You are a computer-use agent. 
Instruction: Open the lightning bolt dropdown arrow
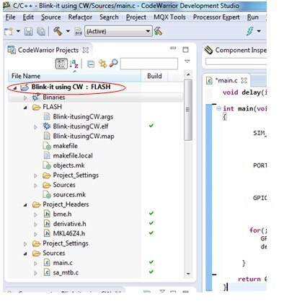[259, 31]
